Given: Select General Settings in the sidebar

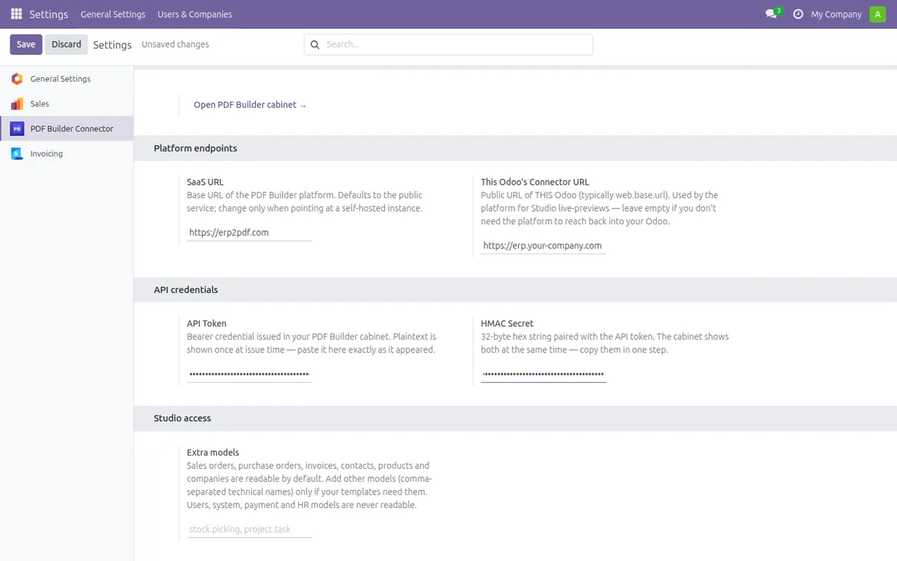Looking at the screenshot, I should click(67, 79).
